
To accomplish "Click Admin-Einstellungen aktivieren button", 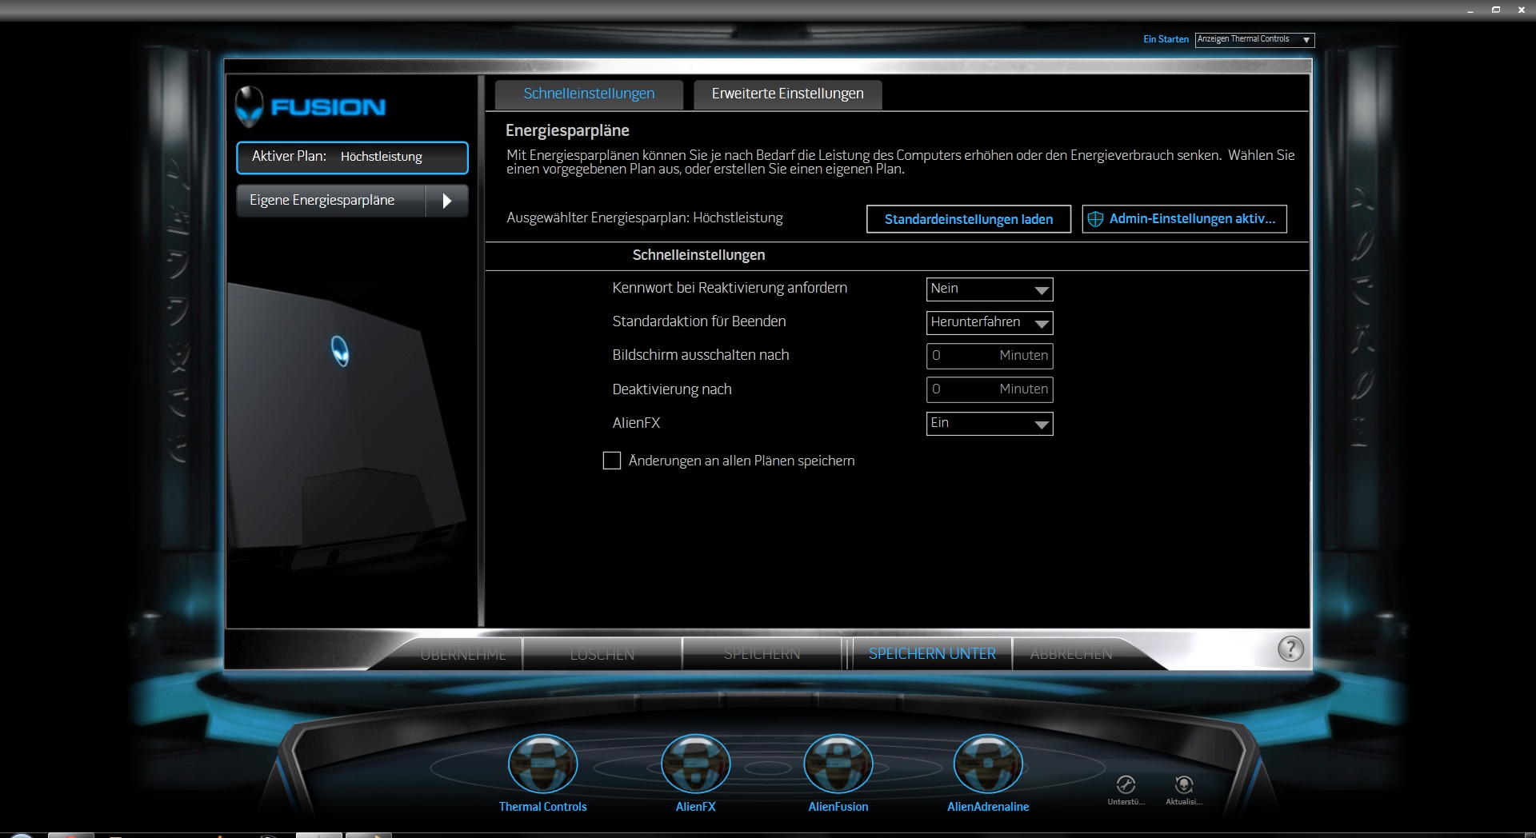I will [x=1184, y=219].
